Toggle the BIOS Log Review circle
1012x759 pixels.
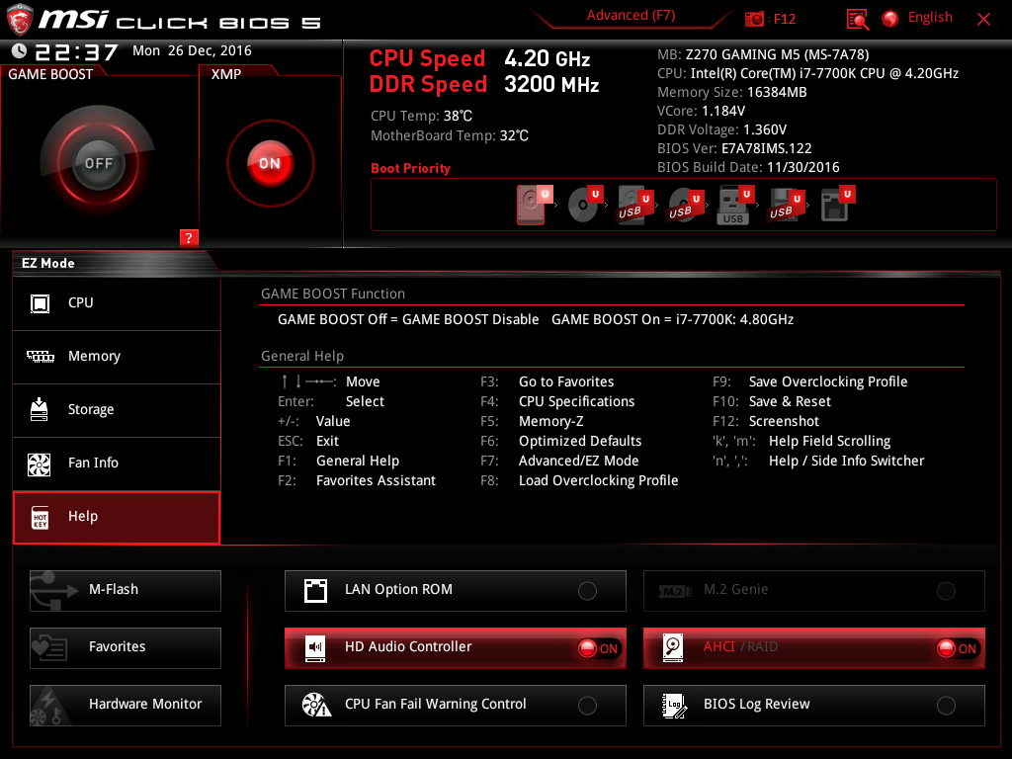[946, 706]
